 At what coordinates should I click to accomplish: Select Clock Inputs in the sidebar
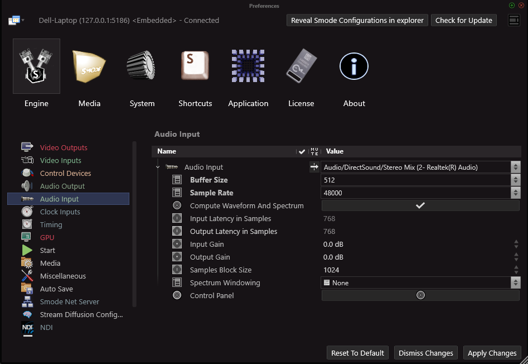tap(60, 212)
